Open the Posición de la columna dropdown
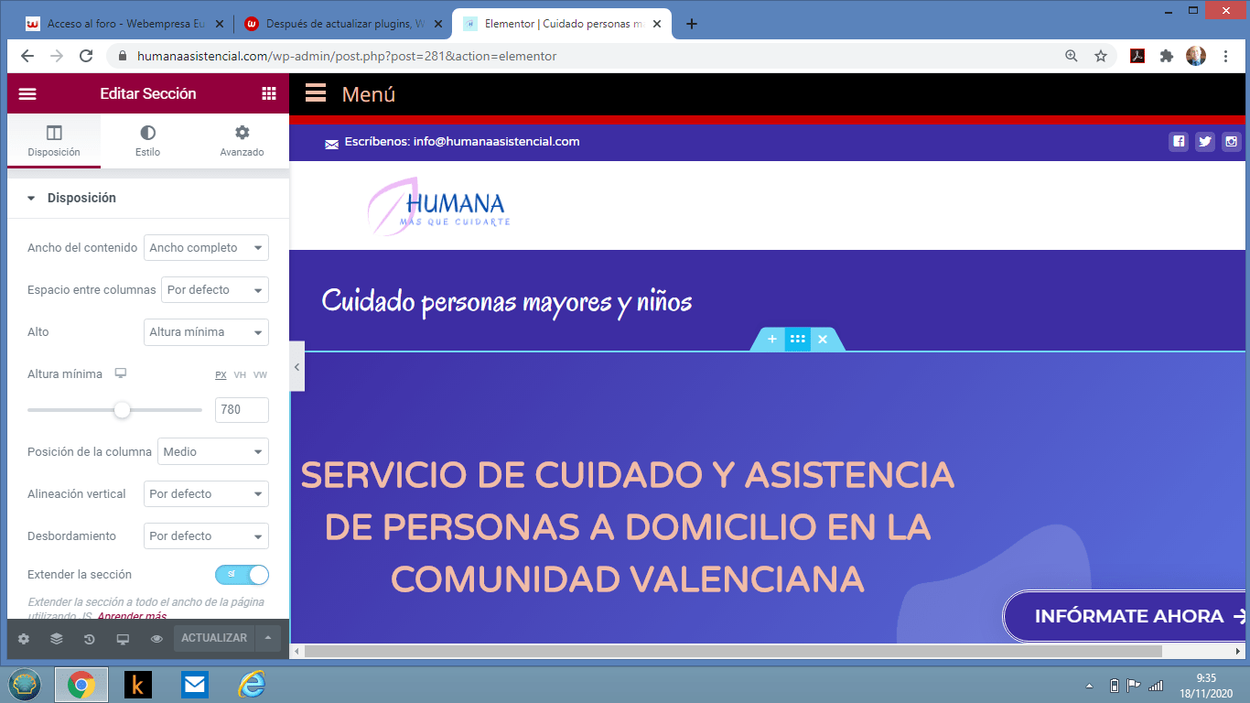The image size is (1250, 703). click(213, 452)
